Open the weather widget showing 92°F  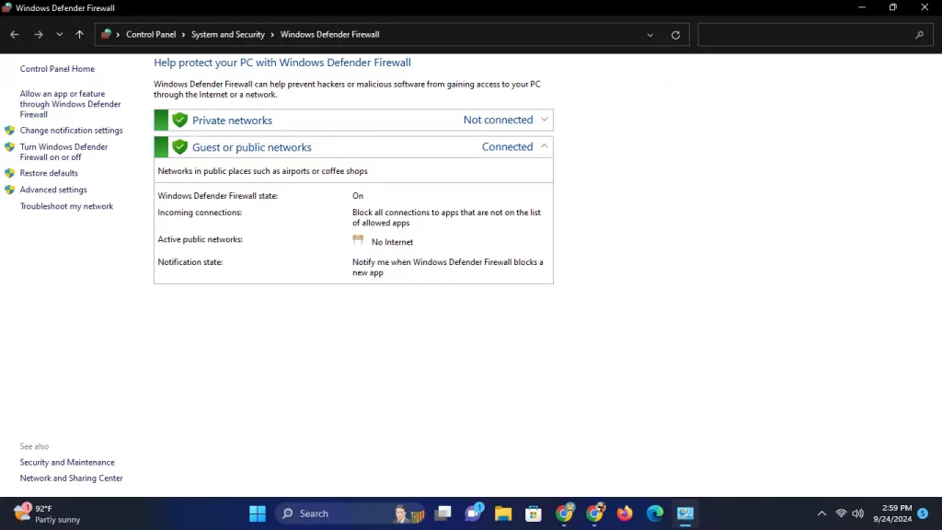[47, 513]
